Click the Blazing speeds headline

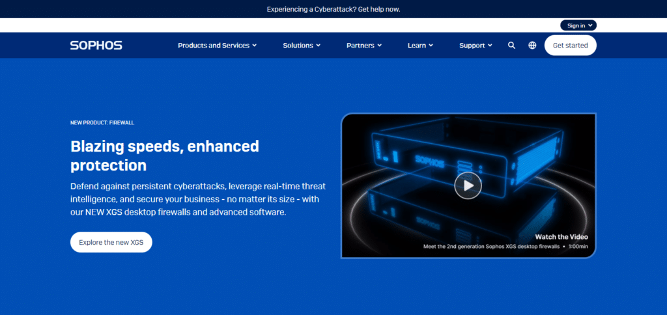pyautogui.click(x=165, y=156)
